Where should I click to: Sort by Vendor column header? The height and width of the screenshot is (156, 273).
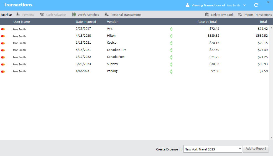(112, 22)
